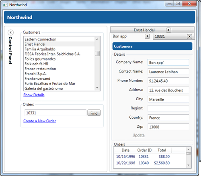Open the Show Details link
The width and height of the screenshot is (201, 176).
click(x=34, y=95)
